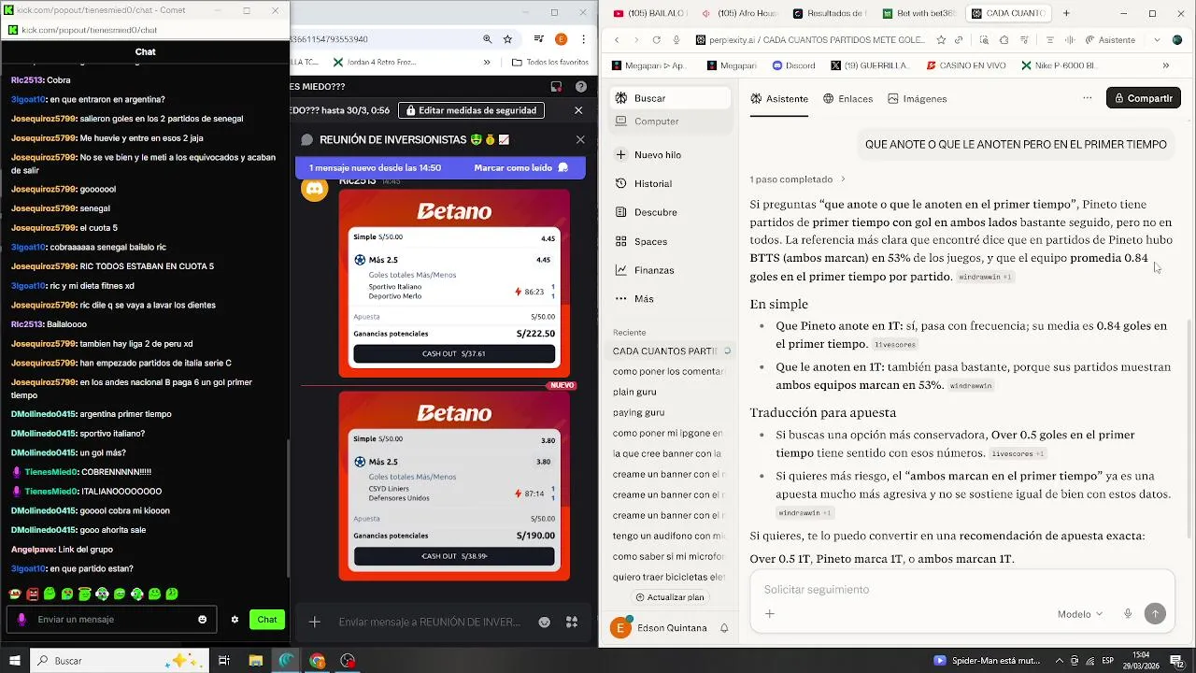This screenshot has width=1196, height=673.
Task: Close REUNIÓN DE INVERSIONISTAS thread panel
Action: coord(580,139)
